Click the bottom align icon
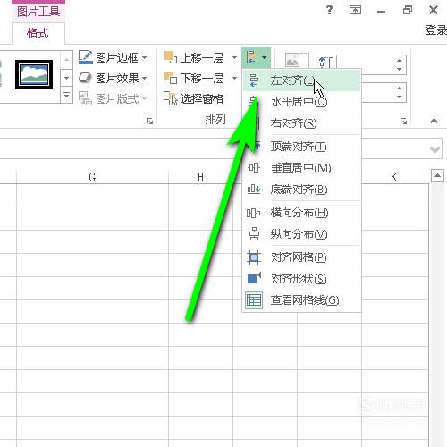 pos(254,189)
